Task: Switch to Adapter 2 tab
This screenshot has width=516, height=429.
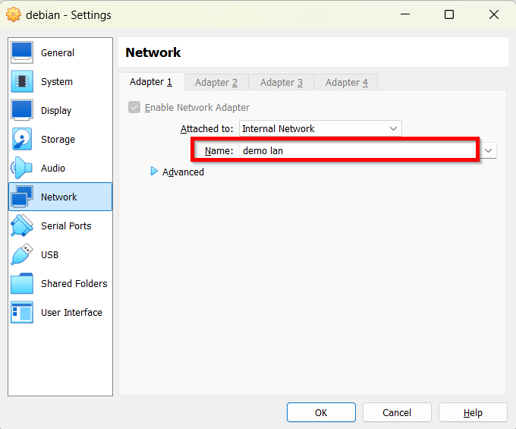Action: tap(216, 82)
